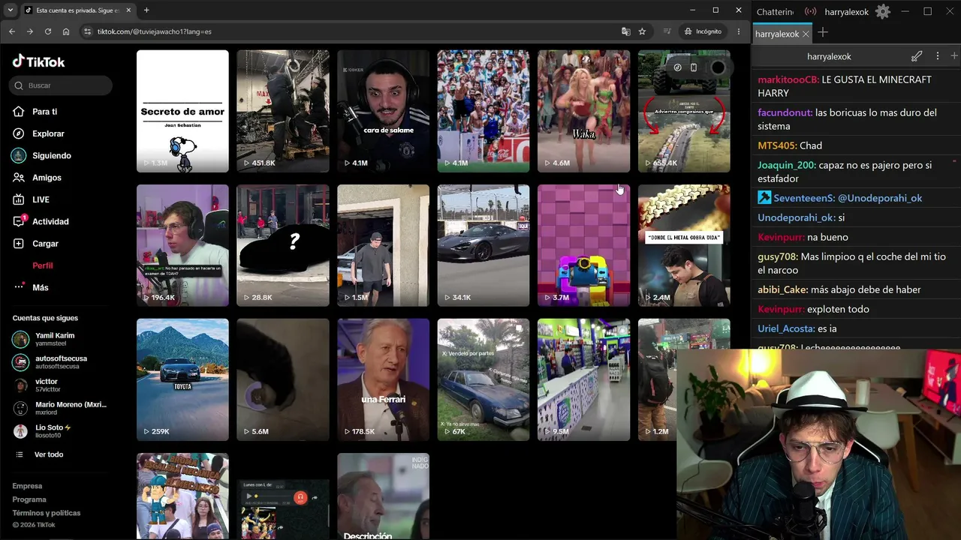The image size is (961, 540).
Task: Click the browser back arrow
Action: pos(12,31)
